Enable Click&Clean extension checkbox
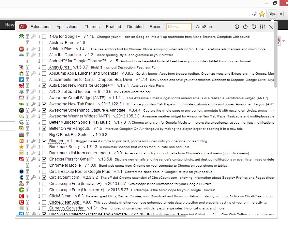Image resolution: width=288 pixels, height=229 pixels. 44,196
